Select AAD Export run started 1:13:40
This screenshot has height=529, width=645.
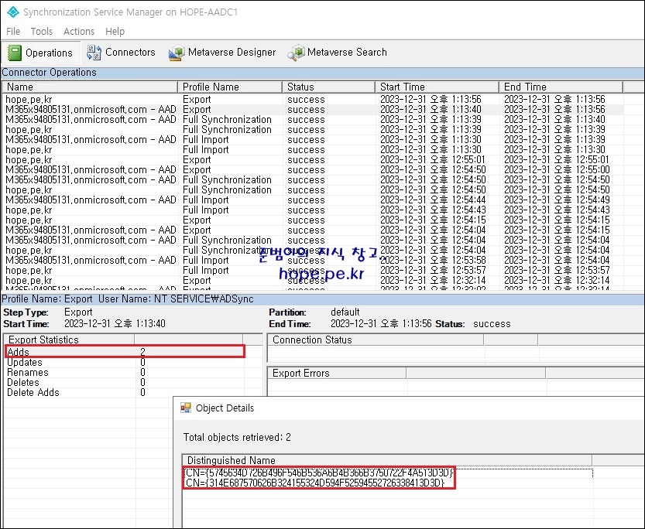click(x=314, y=110)
